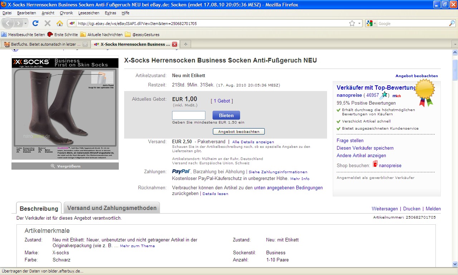Click the bookmark star in address bar
This screenshot has height=275, width=458.
tap(352, 24)
